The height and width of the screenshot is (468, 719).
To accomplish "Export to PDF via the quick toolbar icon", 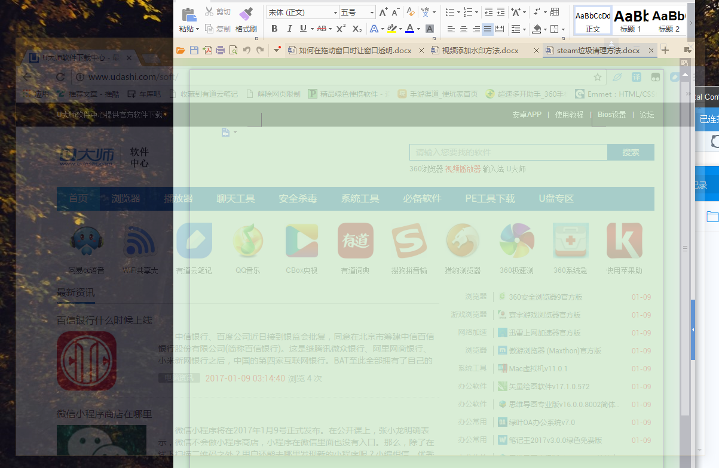I will click(207, 51).
